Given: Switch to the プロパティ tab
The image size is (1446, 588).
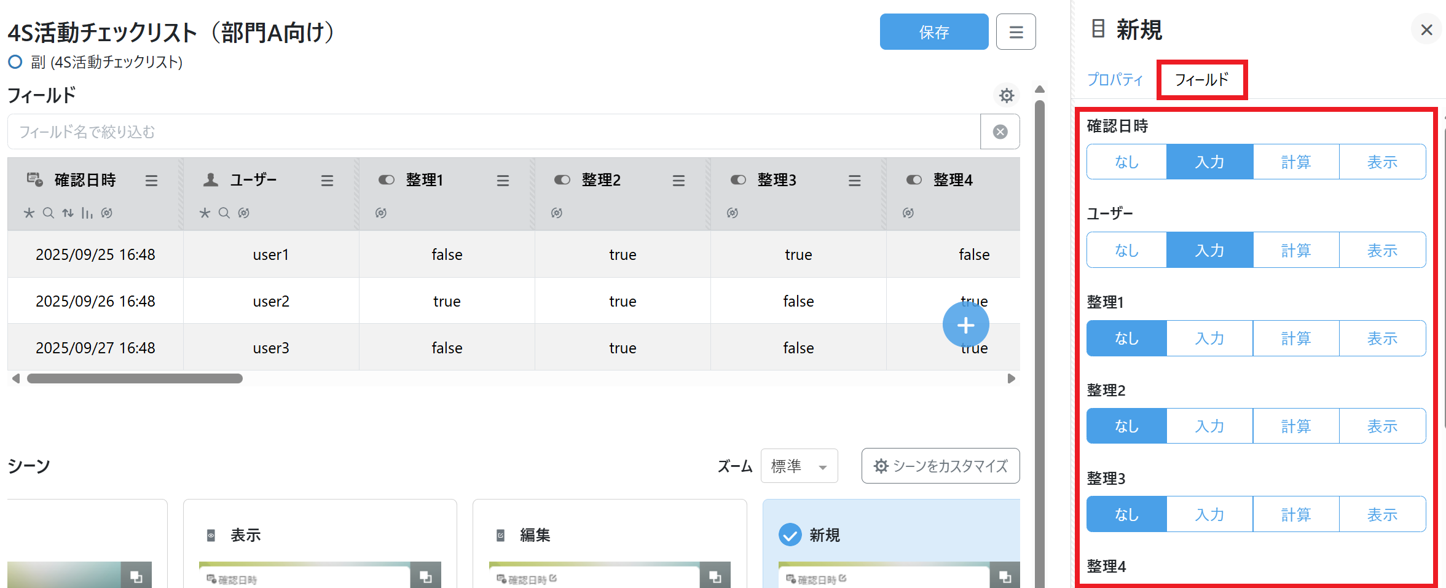Looking at the screenshot, I should 1115,79.
